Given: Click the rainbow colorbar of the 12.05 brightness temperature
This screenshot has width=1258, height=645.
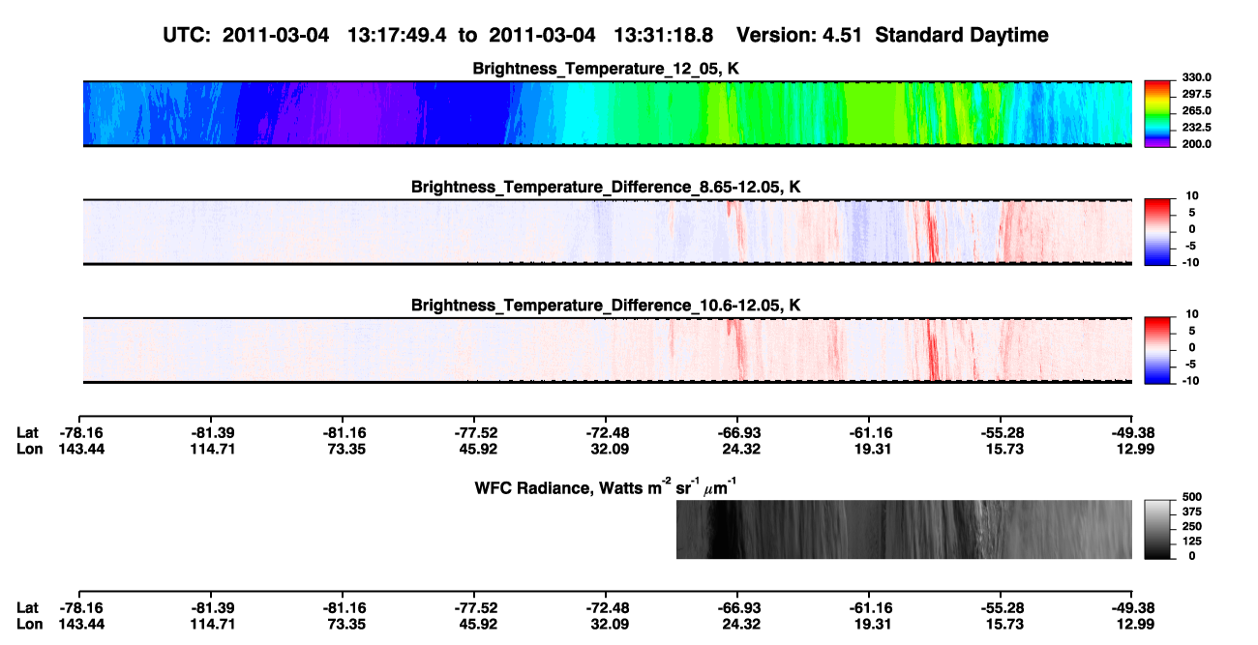Looking at the screenshot, I should pyautogui.click(x=1156, y=114).
